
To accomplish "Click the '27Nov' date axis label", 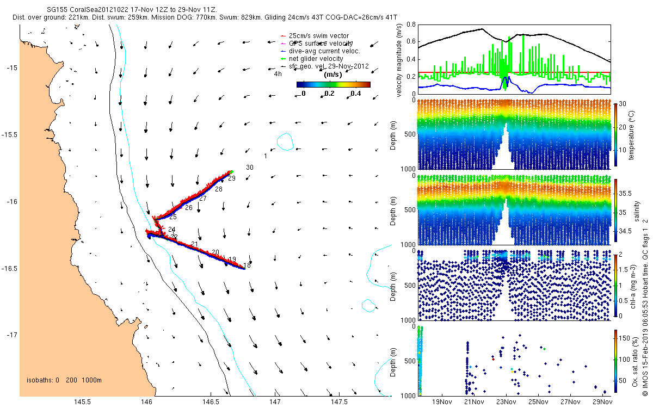I will tap(570, 401).
